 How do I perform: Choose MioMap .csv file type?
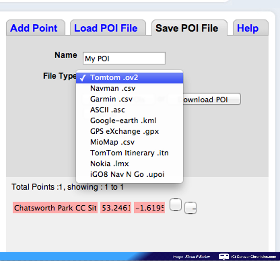pos(112,142)
